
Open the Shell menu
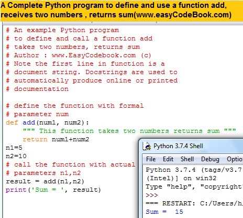point(187,159)
